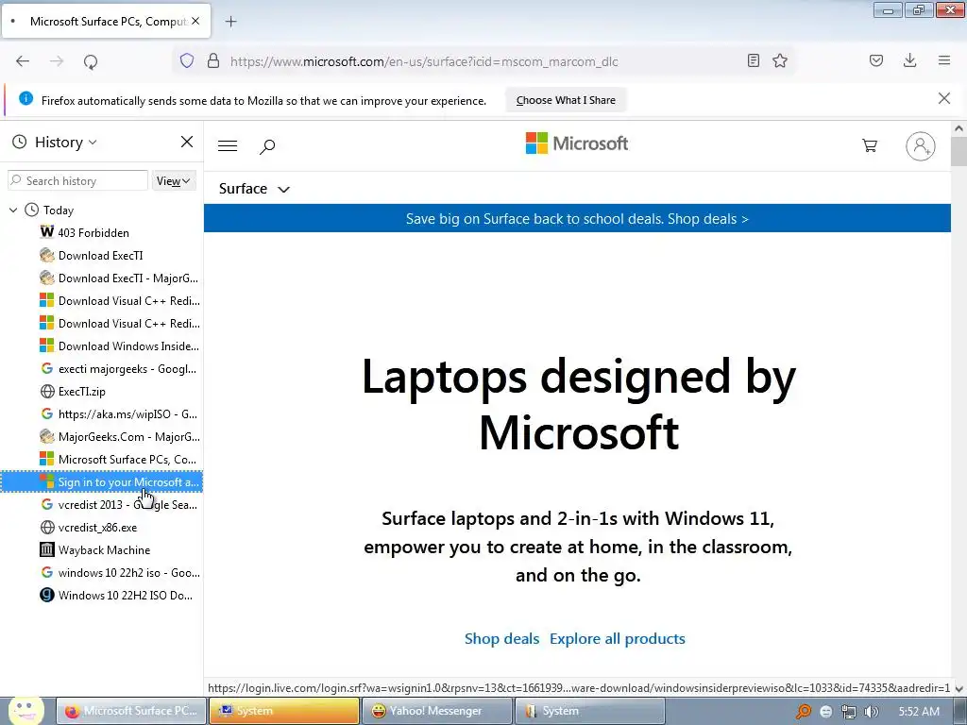Click page scrollbar up arrow
967x725 pixels.
(959, 128)
